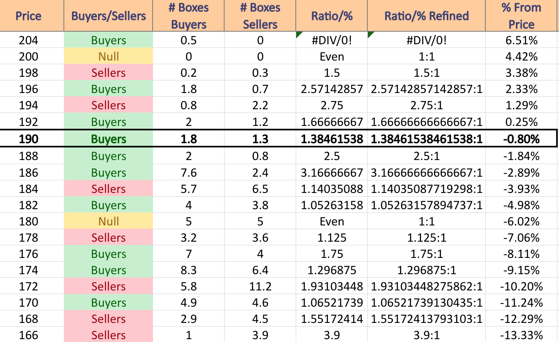The image size is (559, 342).
Task: Click the 3.16666667 ratio cell
Action: [332, 173]
